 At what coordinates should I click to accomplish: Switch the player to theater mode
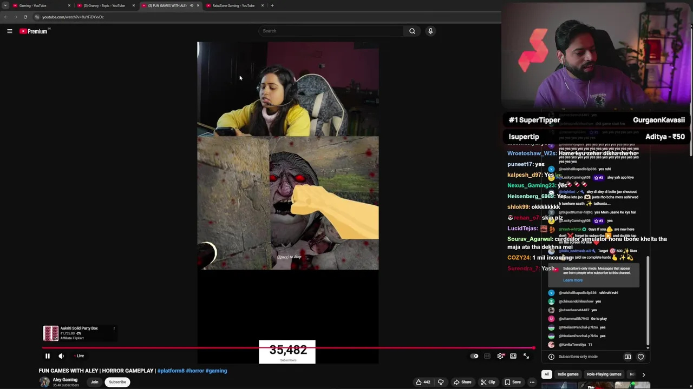[x=513, y=356]
